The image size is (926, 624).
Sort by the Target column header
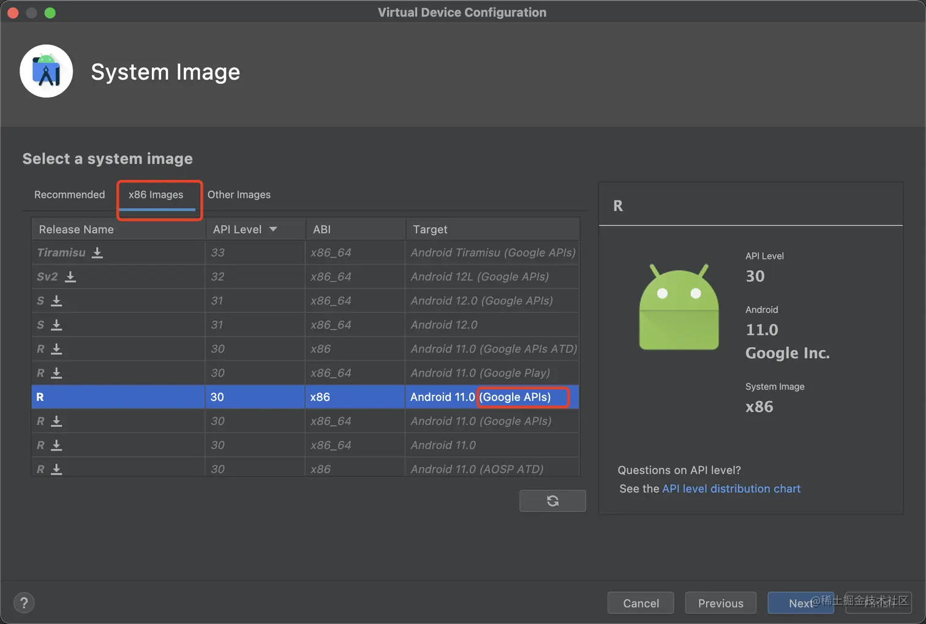[x=493, y=229]
